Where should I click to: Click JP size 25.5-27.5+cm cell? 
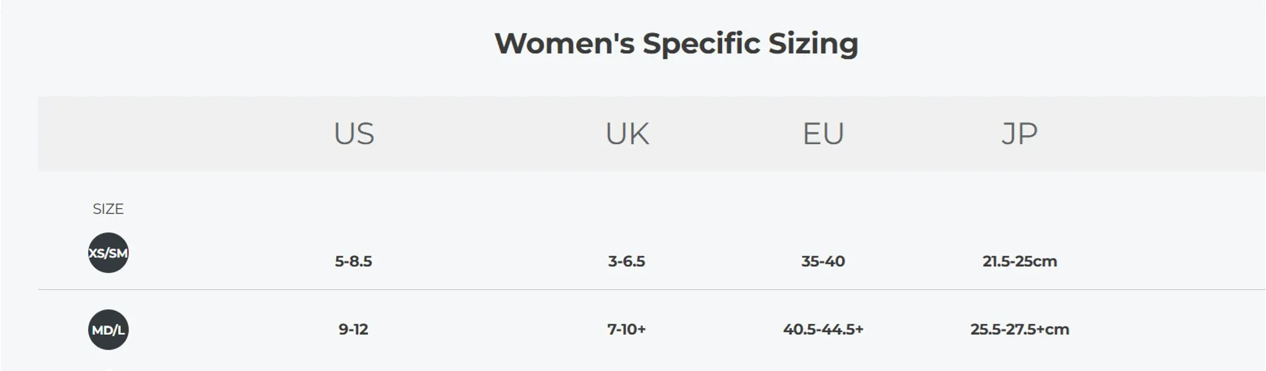[x=1019, y=329]
